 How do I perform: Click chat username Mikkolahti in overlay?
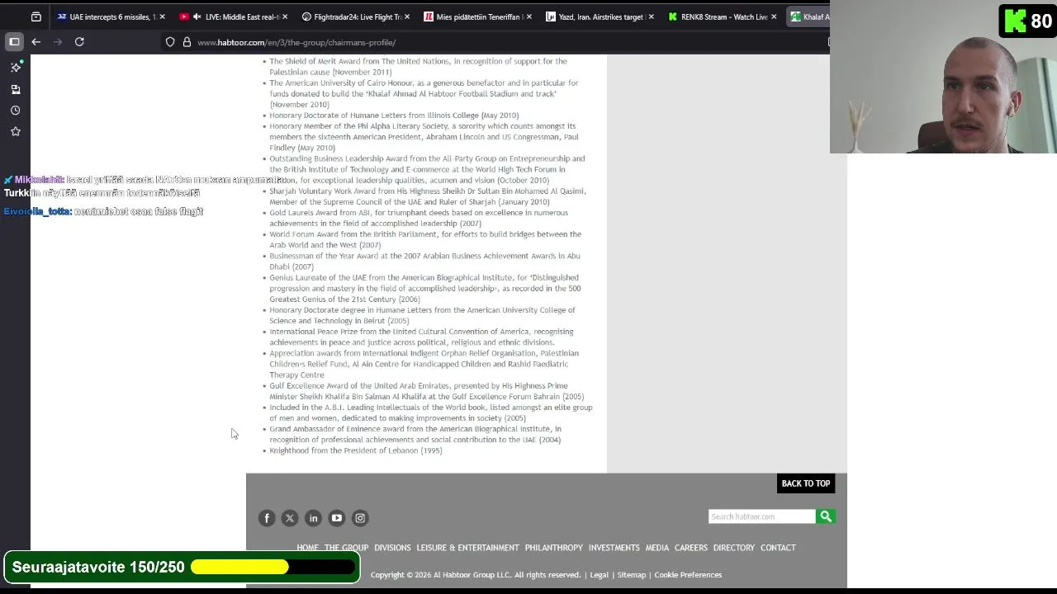point(39,180)
